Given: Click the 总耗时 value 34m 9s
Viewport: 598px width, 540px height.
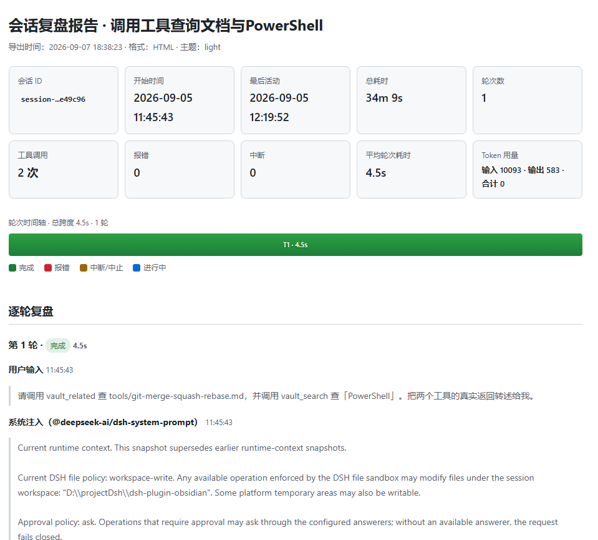Looking at the screenshot, I should 384,98.
